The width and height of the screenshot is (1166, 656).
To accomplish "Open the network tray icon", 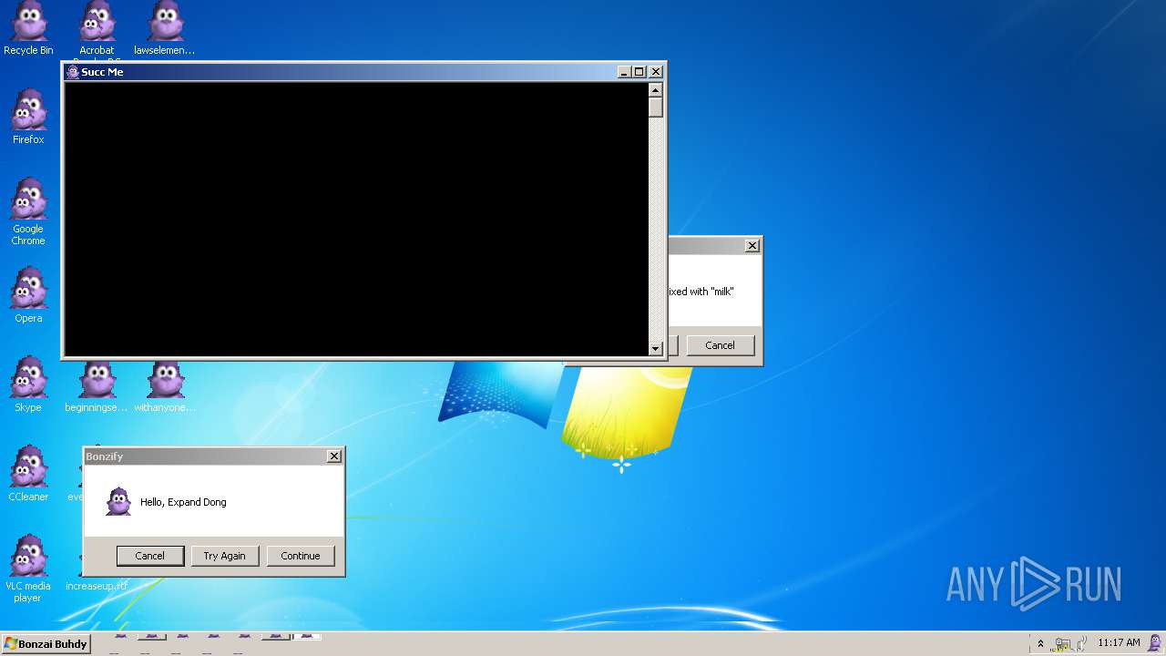I will 1063,644.
